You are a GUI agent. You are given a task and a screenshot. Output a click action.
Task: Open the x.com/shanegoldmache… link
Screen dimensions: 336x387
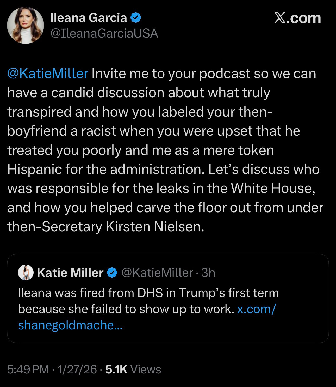pos(70,325)
